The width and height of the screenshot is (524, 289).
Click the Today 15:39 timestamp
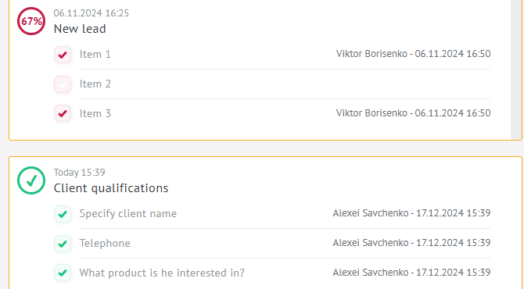click(x=80, y=172)
